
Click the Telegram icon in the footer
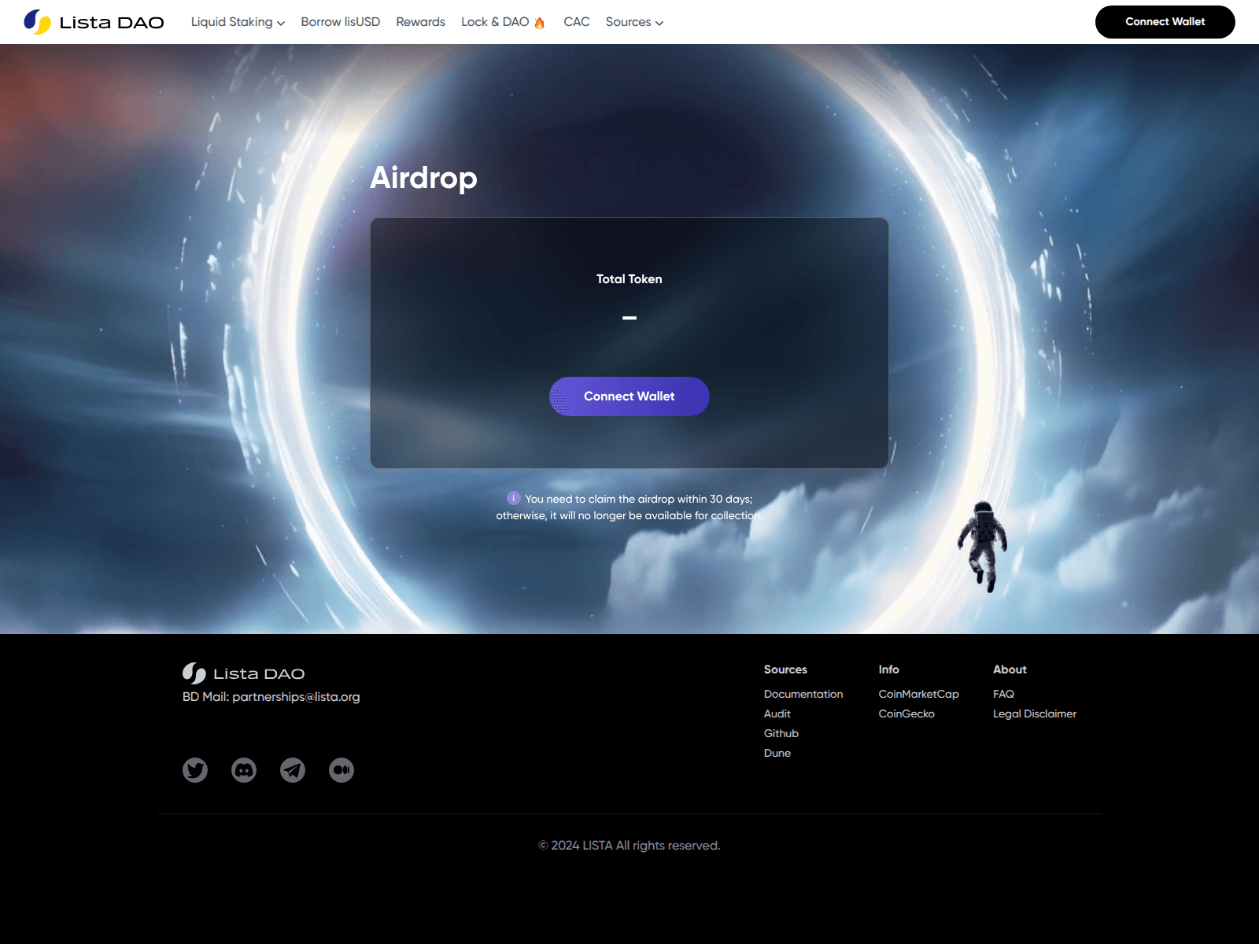[x=292, y=770]
